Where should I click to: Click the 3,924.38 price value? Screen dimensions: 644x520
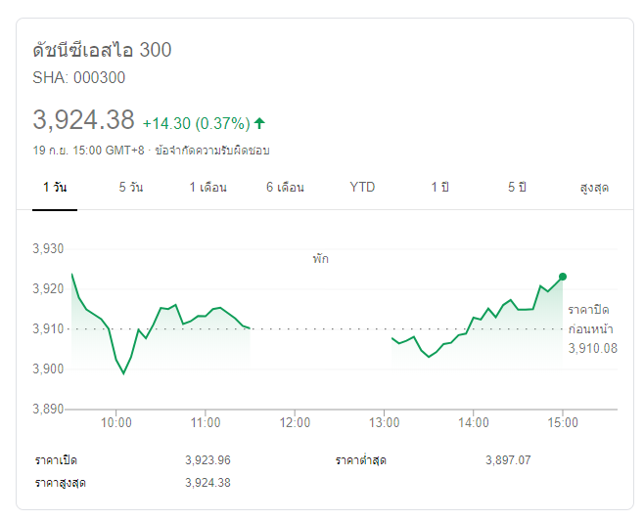tap(83, 120)
